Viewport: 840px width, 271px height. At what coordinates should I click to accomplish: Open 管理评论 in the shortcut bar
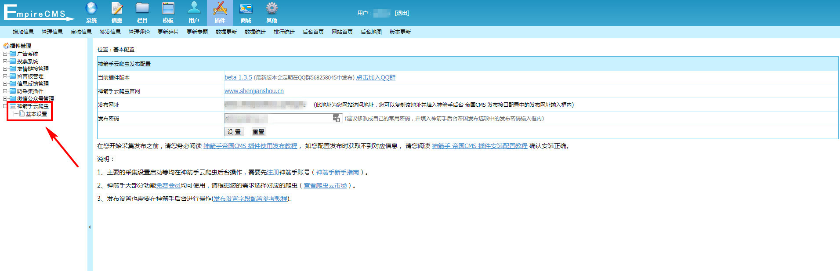(139, 32)
